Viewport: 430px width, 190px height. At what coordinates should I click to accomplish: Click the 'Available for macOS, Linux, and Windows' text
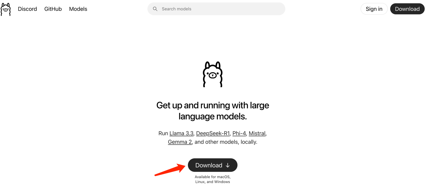coord(213,179)
